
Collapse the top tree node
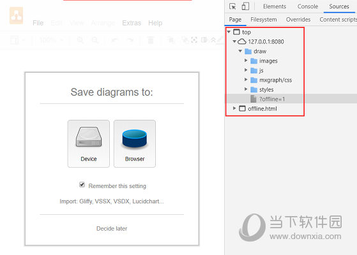tap(229, 32)
